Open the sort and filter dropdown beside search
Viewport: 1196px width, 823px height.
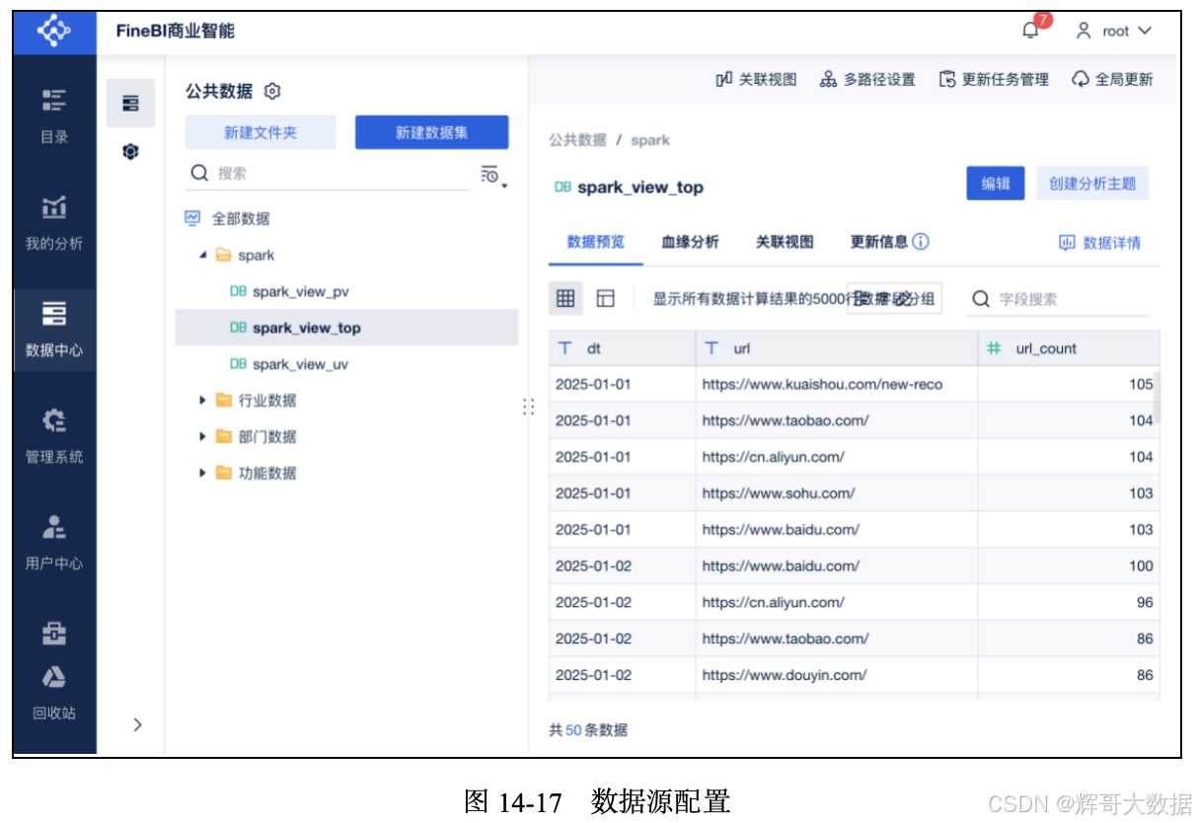pos(493,175)
